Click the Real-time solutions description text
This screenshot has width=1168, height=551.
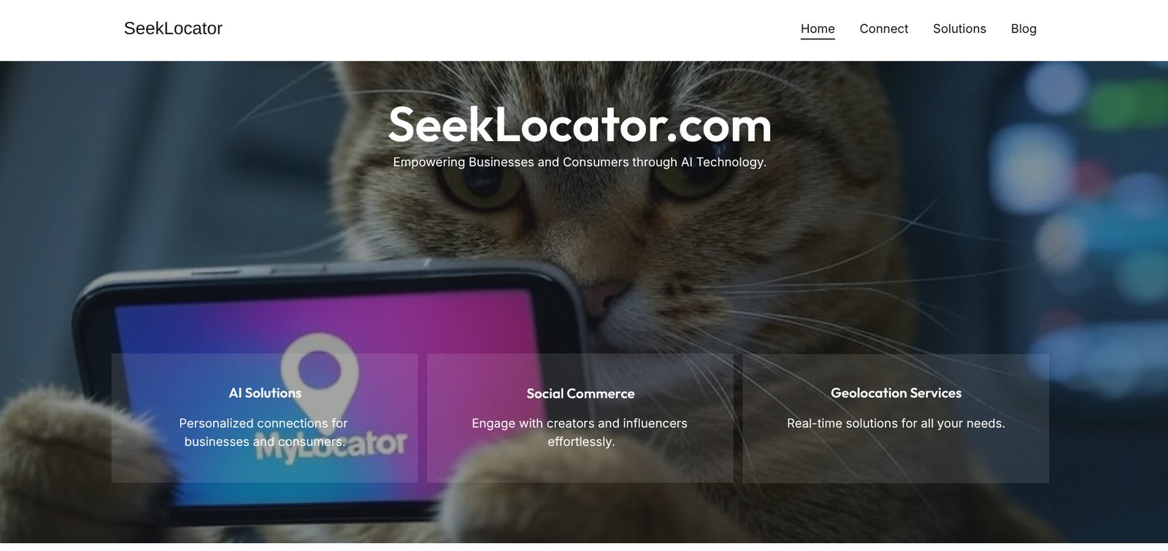click(896, 423)
